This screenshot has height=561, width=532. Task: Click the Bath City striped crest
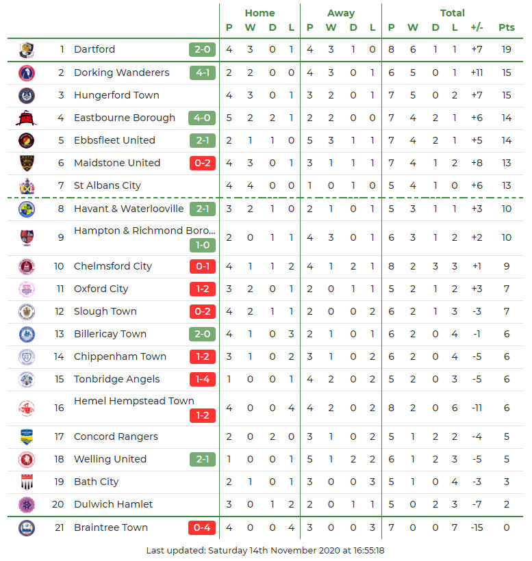[27, 482]
